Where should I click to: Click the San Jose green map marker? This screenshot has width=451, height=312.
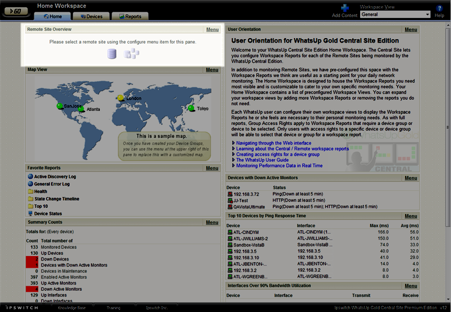tap(60, 106)
